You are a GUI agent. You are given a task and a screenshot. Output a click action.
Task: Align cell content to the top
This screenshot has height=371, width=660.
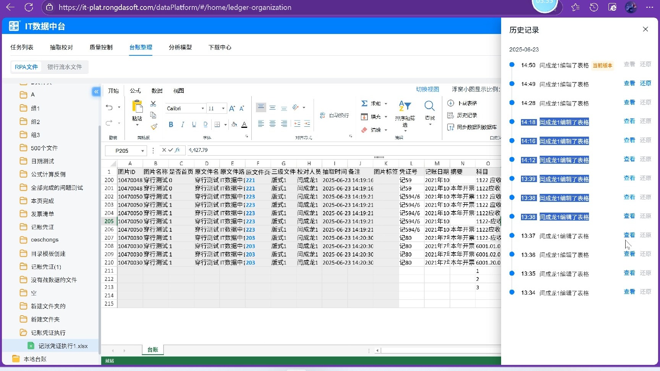pos(261,107)
